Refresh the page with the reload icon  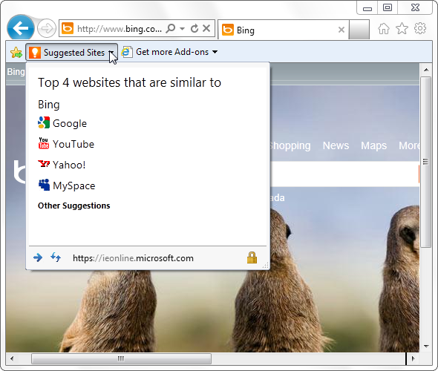pyautogui.click(x=195, y=28)
